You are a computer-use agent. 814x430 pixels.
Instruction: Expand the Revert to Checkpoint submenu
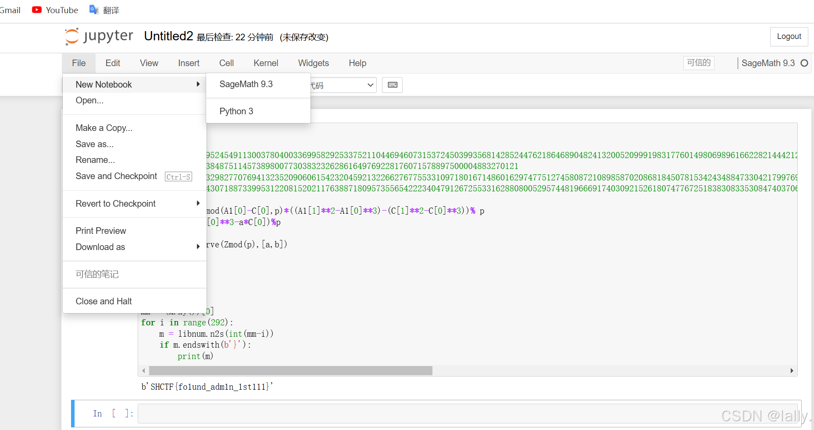(198, 203)
